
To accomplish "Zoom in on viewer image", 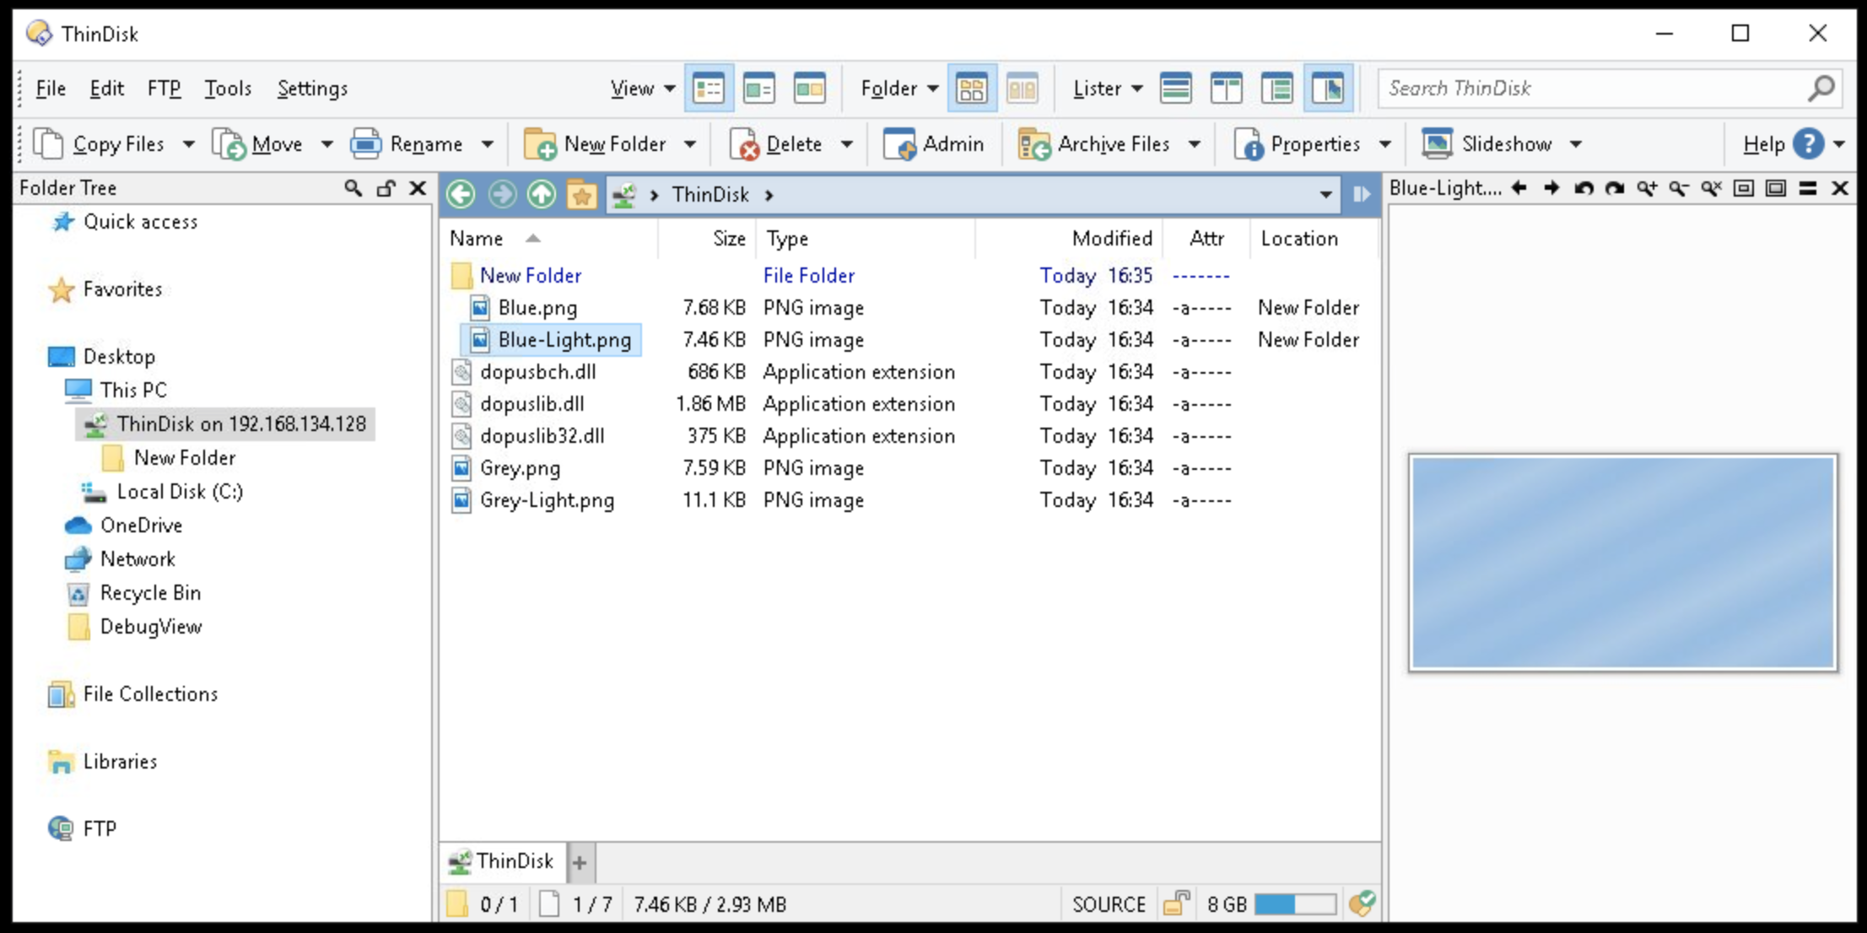I will coord(1648,188).
